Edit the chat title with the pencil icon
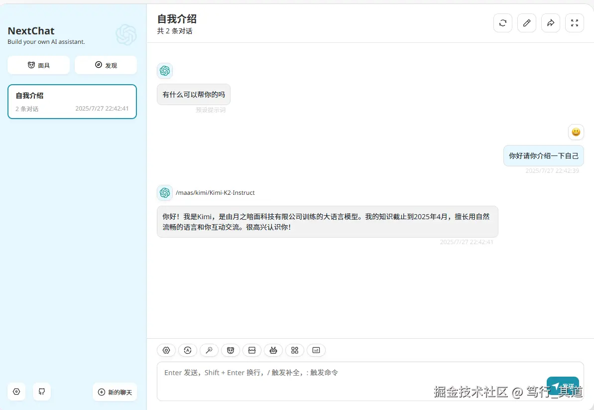 (526, 23)
